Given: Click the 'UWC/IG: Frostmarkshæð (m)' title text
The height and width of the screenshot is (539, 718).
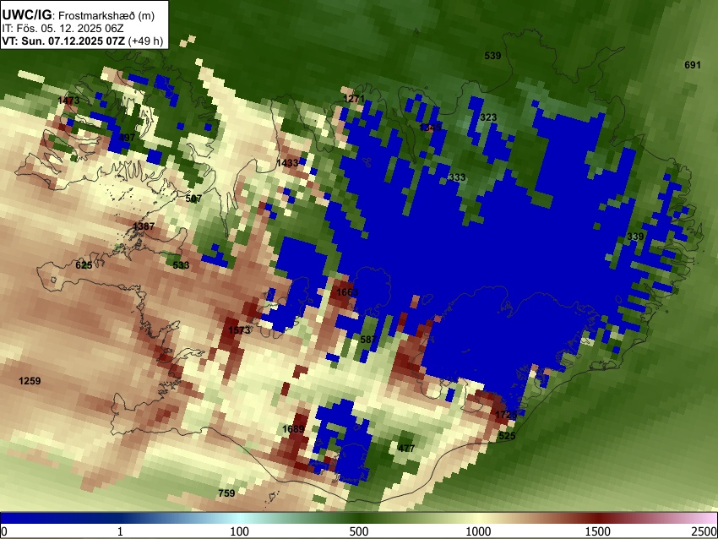Looking at the screenshot, I should tap(79, 15).
